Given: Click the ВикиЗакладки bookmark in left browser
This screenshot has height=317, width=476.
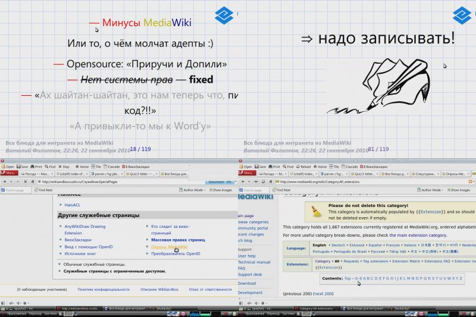Looking at the screenshot, I should 136,167.
